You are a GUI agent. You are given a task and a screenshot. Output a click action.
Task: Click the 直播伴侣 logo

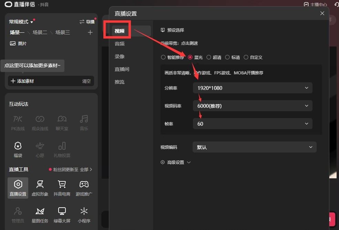click(x=20, y=4)
